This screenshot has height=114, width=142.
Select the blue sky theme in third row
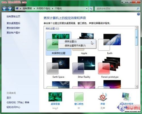coord(58,85)
